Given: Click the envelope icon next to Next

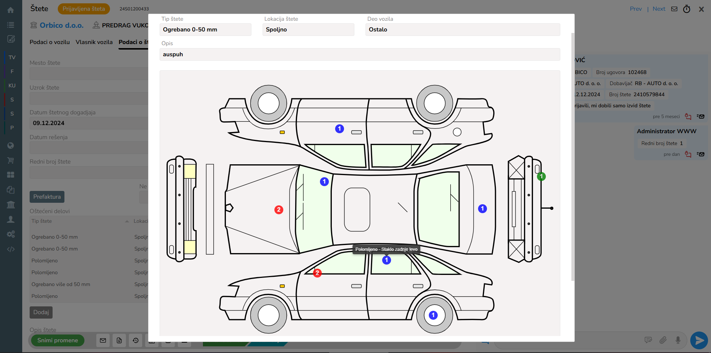Looking at the screenshot, I should 674,9.
